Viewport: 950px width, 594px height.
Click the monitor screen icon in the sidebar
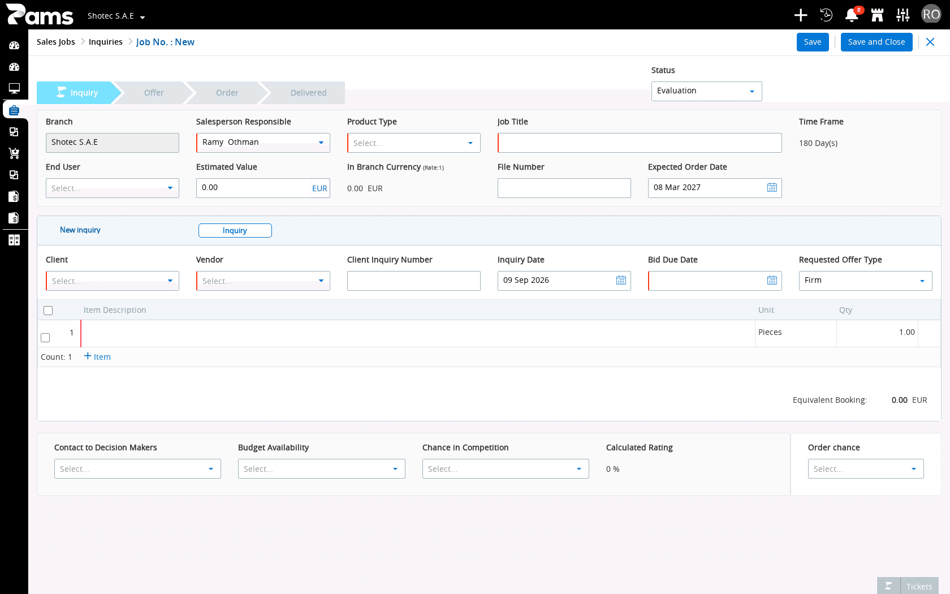(14, 88)
